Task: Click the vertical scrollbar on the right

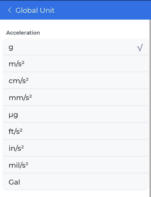Action: (150, 108)
